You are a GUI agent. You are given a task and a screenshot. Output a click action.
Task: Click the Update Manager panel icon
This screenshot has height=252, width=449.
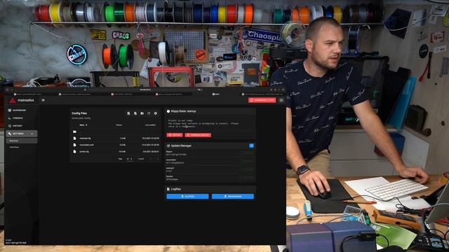[x=168, y=146]
